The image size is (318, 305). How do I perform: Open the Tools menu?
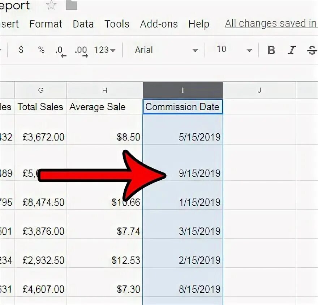pyautogui.click(x=117, y=24)
